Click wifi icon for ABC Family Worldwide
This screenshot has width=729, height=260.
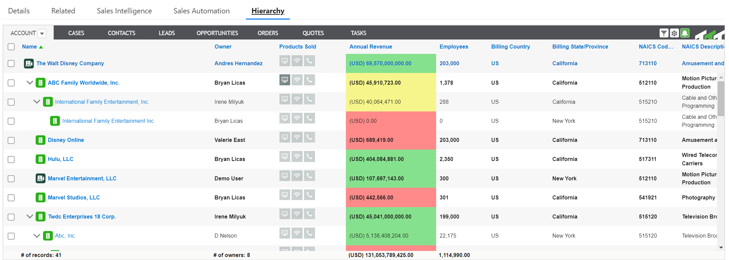click(x=297, y=80)
